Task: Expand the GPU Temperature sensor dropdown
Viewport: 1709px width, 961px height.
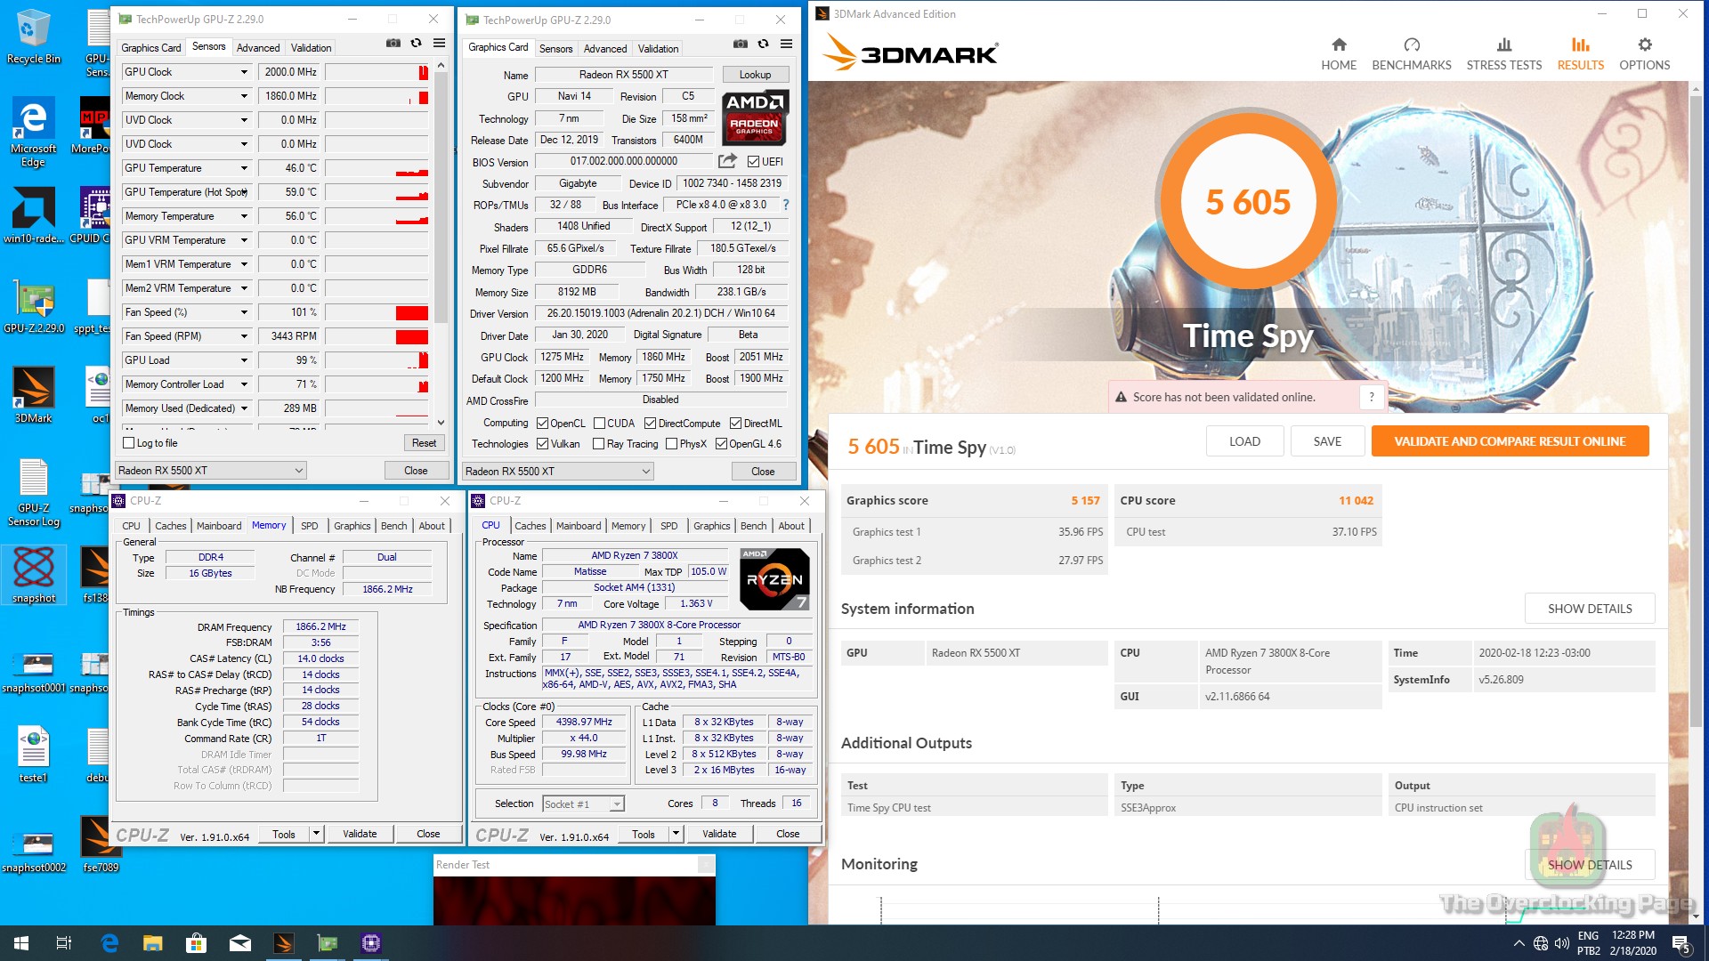Action: point(244,168)
